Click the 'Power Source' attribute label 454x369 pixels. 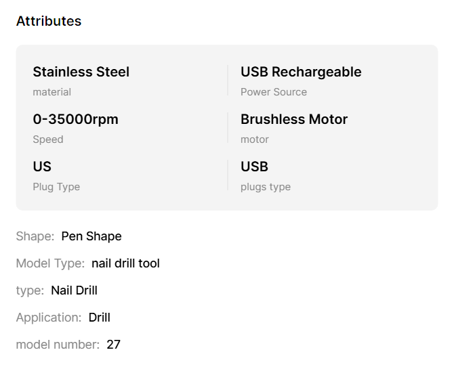tap(273, 92)
